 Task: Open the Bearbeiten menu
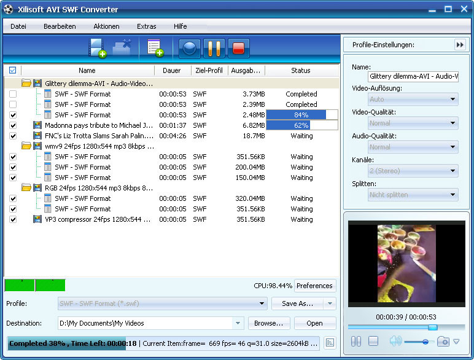pyautogui.click(x=60, y=26)
